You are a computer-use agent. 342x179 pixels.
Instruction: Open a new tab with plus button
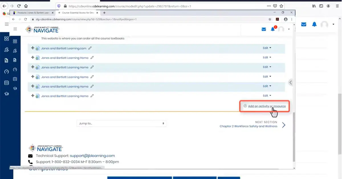coord(104,13)
